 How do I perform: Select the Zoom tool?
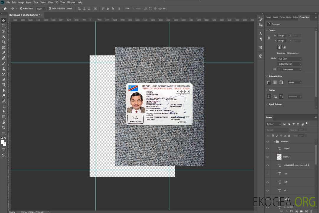(4, 128)
